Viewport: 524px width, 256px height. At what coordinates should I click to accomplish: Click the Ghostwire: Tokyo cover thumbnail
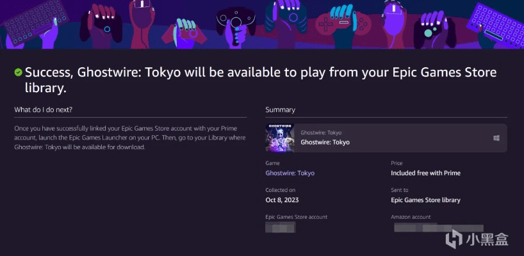(x=281, y=138)
